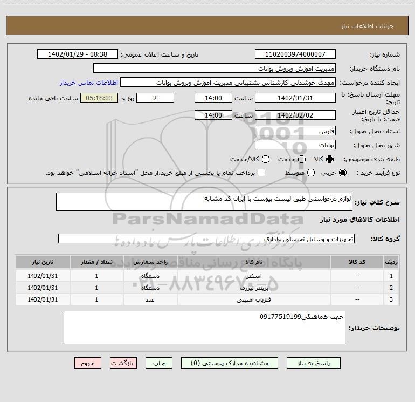
Task: Click the توضیحات خریدار text box
Action: pos(204,328)
